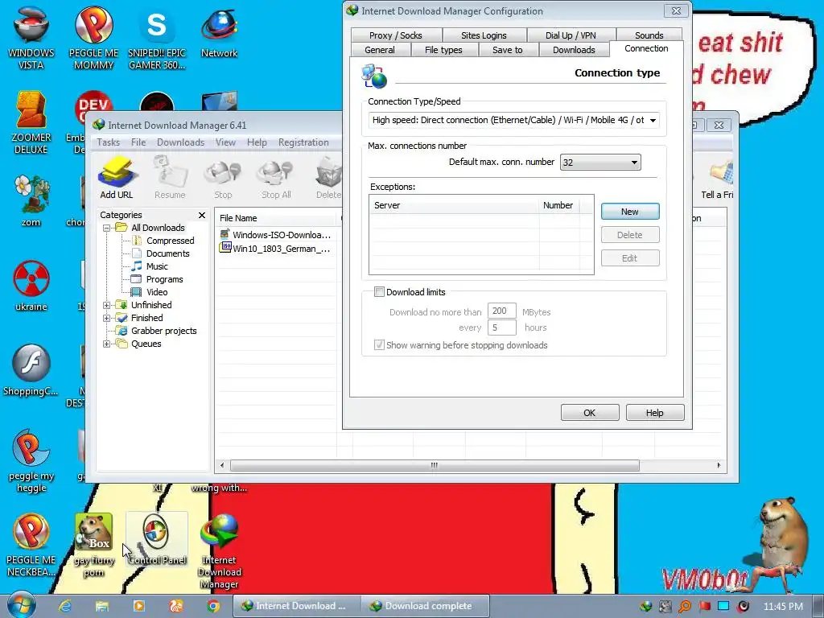The width and height of the screenshot is (824, 618).
Task: Open the zom Plants vs Zombies icon
Action: (x=31, y=200)
